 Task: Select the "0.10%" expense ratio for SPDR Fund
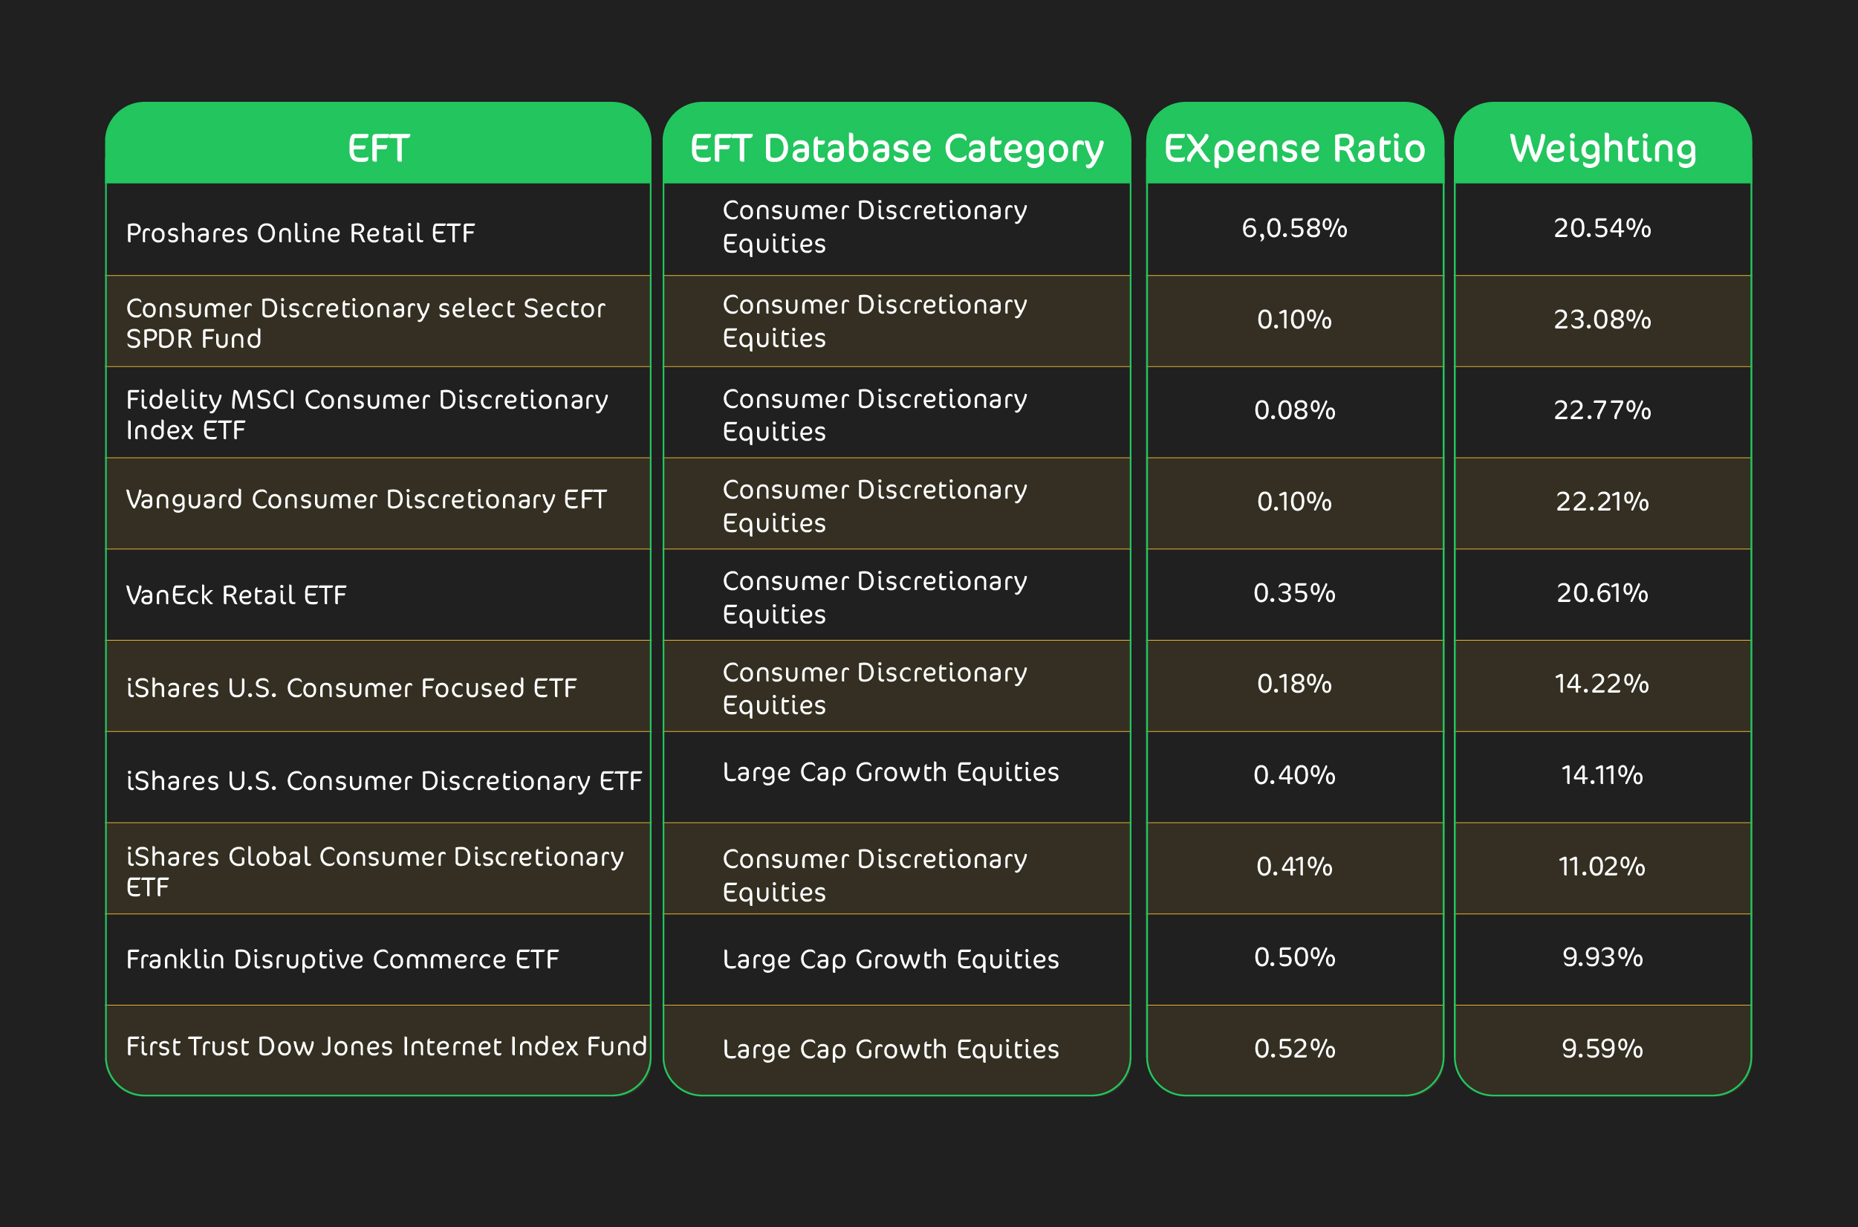pos(1294,320)
